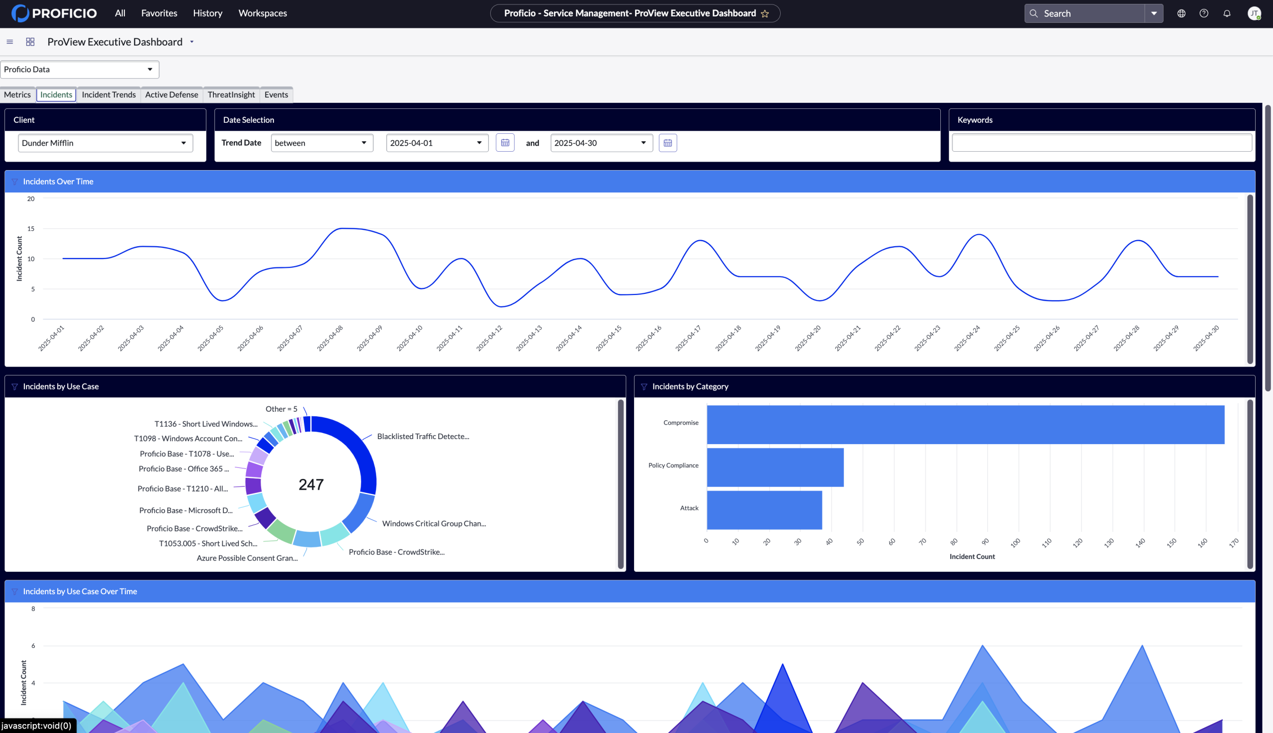Click the JT user avatar

coord(1255,13)
